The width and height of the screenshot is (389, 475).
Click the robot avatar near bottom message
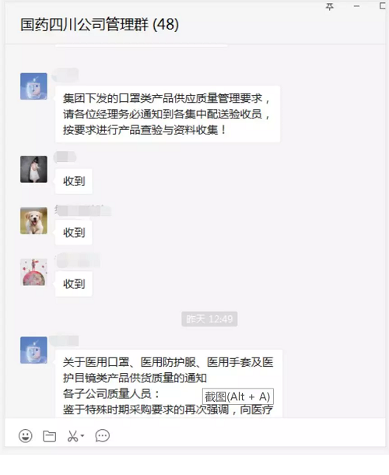(x=33, y=350)
